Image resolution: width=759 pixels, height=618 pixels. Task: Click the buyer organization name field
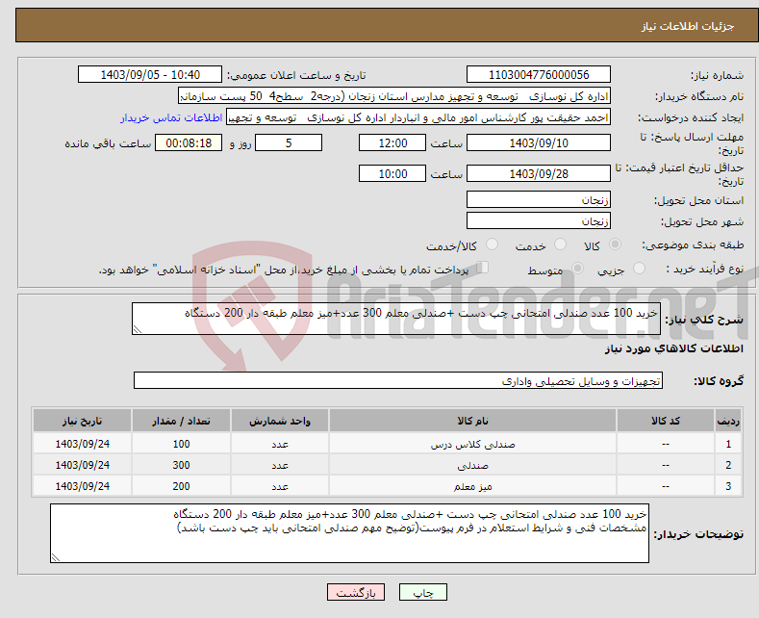tap(394, 96)
